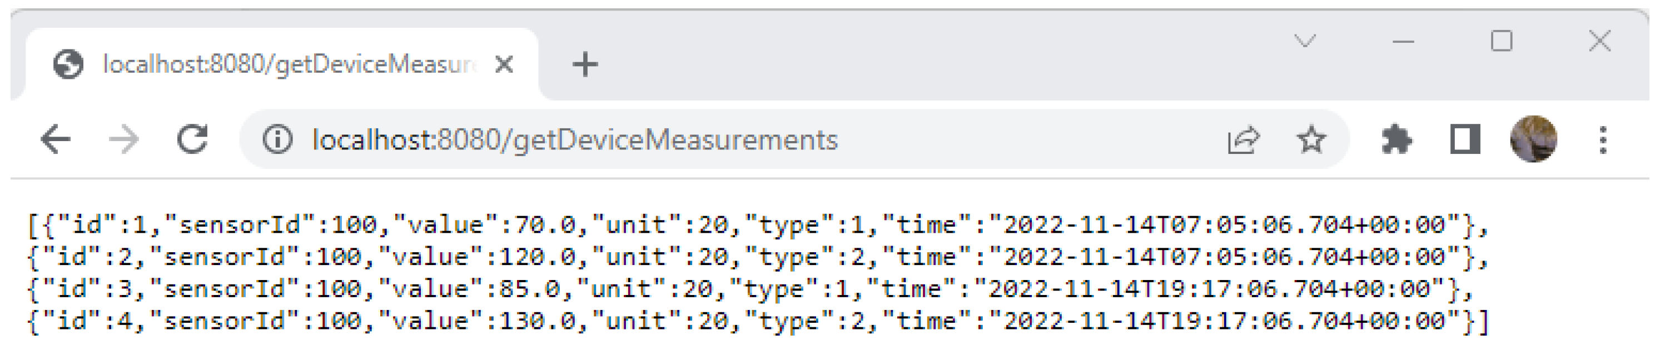The height and width of the screenshot is (350, 1660).
Task: Click the forward navigation arrow
Action: 123,139
